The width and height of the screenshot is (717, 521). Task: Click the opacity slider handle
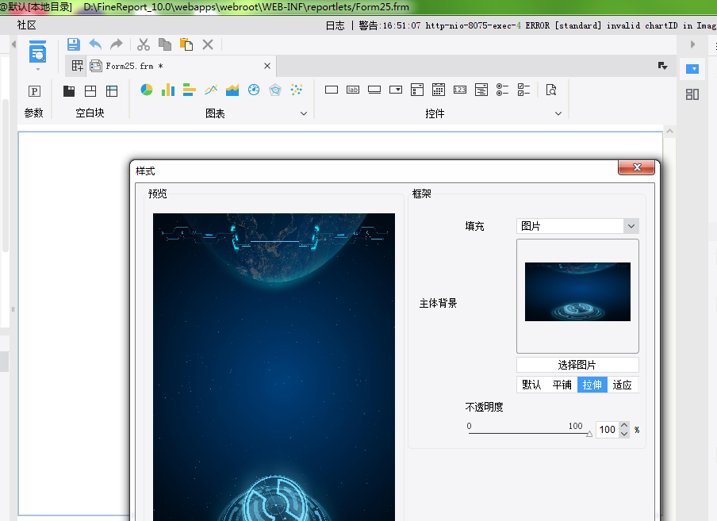click(x=589, y=434)
